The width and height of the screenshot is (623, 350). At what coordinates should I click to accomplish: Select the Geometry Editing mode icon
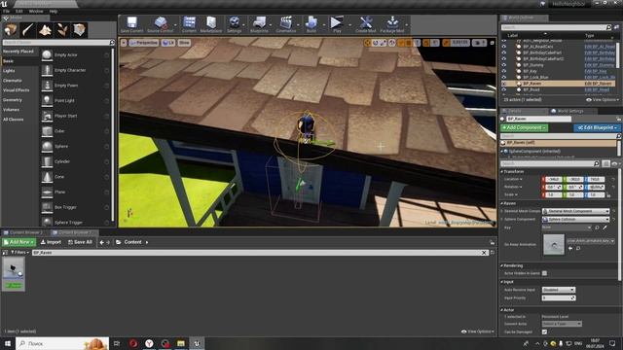(x=79, y=30)
